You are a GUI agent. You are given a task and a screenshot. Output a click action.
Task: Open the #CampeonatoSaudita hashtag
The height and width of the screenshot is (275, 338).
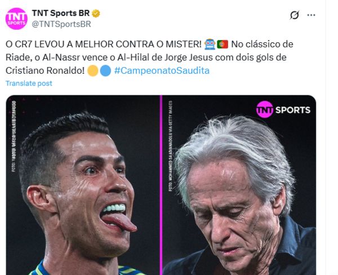click(x=162, y=71)
